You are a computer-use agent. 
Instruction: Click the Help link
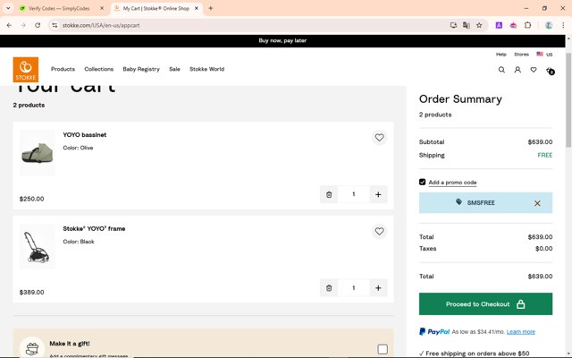[500, 54]
